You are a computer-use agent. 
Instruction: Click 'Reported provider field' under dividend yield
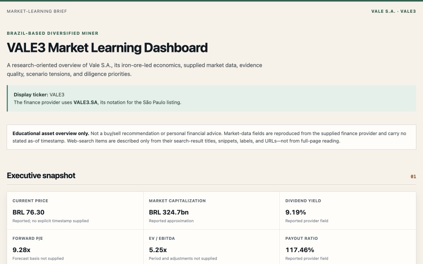[x=307, y=221]
